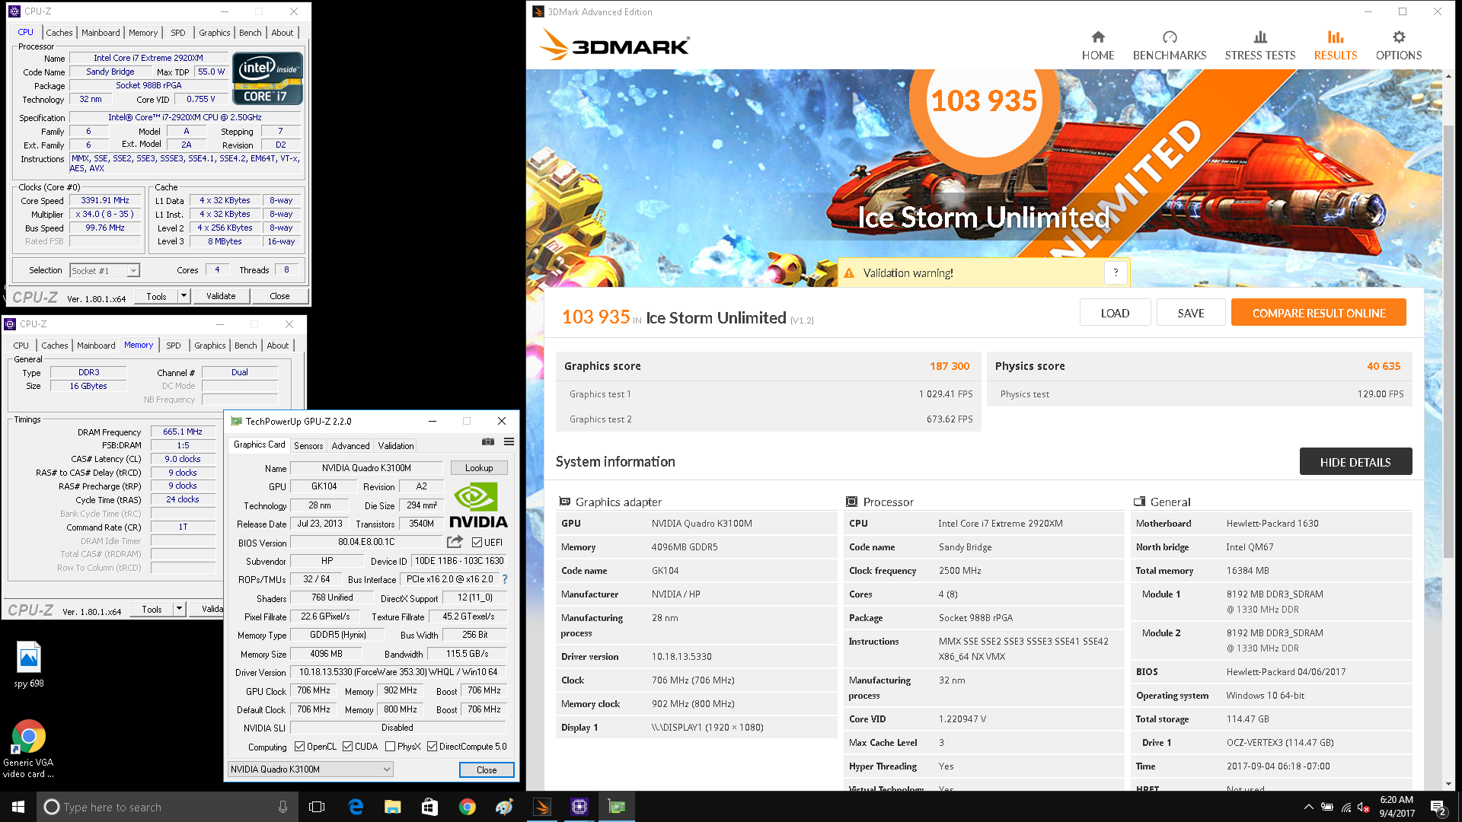The width and height of the screenshot is (1462, 822).
Task: Toggle the DirectCompute 5.0 checkbox
Action: tap(432, 746)
